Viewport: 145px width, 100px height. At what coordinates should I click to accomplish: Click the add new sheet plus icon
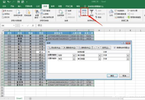[x=30, y=98]
